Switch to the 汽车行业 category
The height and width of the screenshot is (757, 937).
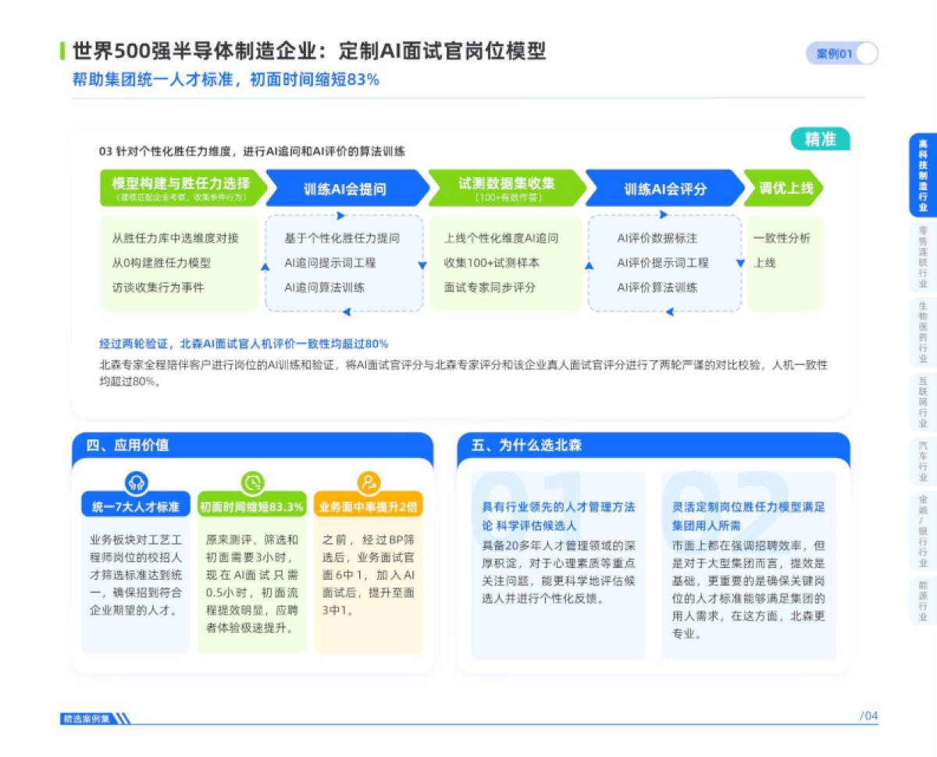click(x=925, y=457)
